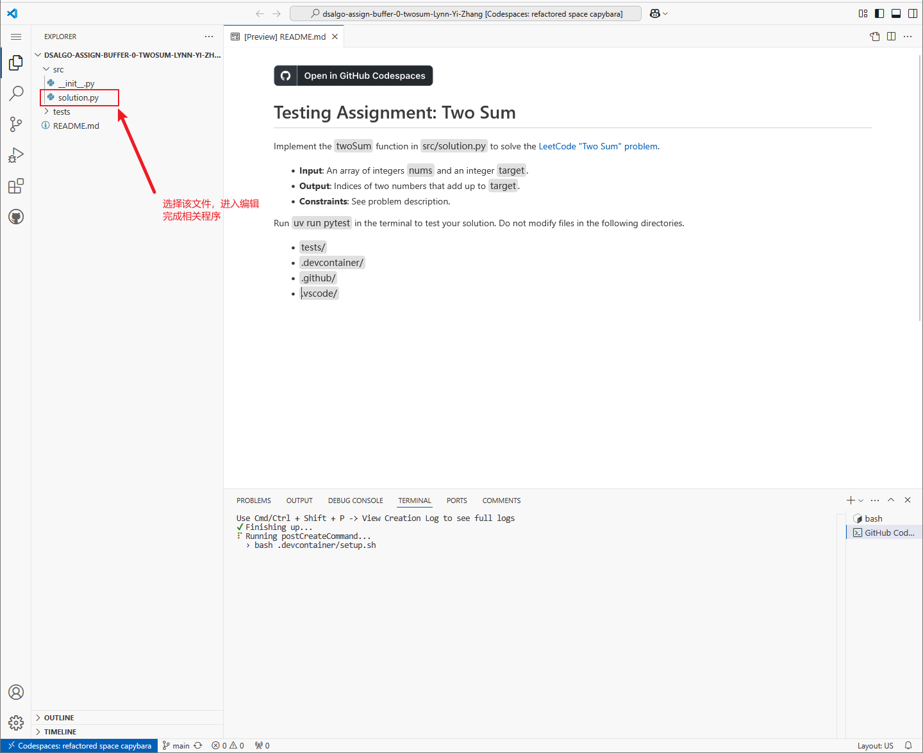
Task: Open the Source Control view
Action: 16,124
